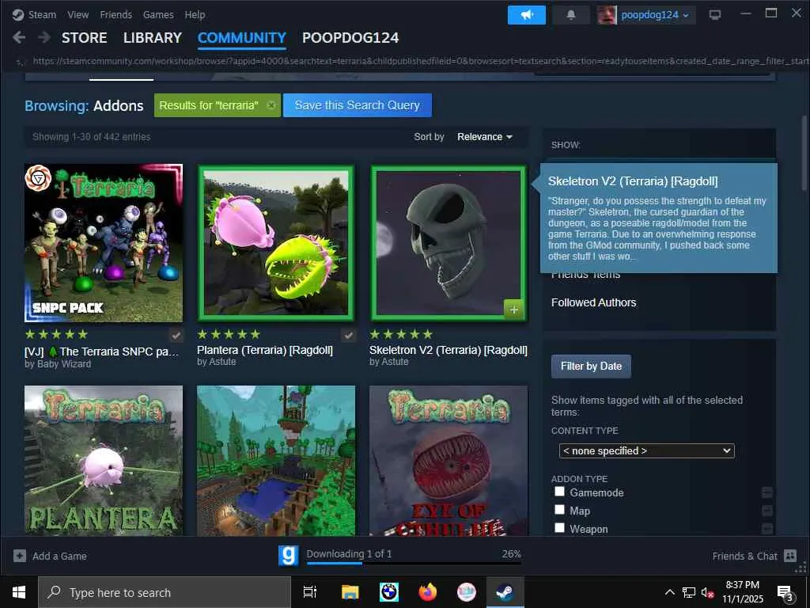Open the Followed Authors link
This screenshot has width=810, height=608.
593,302
